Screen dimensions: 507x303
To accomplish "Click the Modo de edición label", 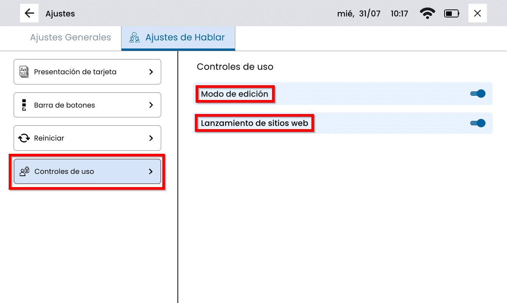I will pos(235,94).
